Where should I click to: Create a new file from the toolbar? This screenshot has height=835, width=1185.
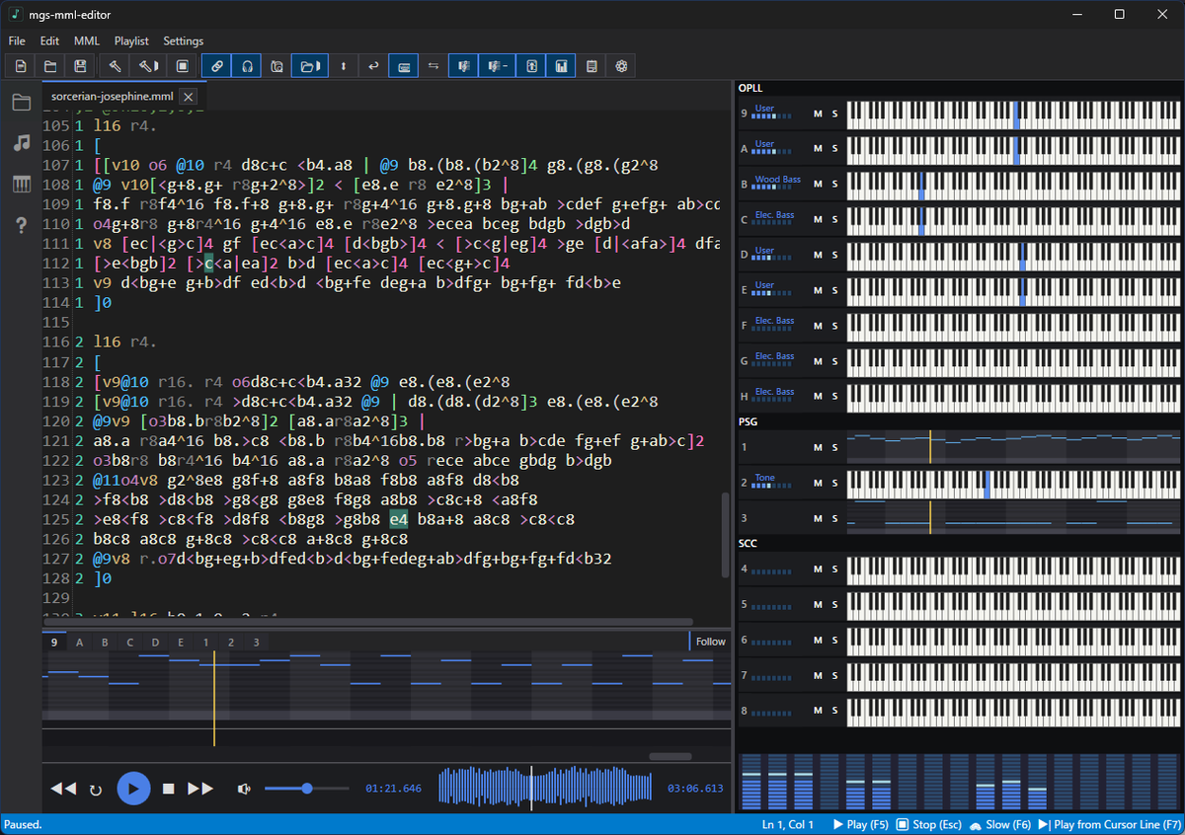[20, 66]
